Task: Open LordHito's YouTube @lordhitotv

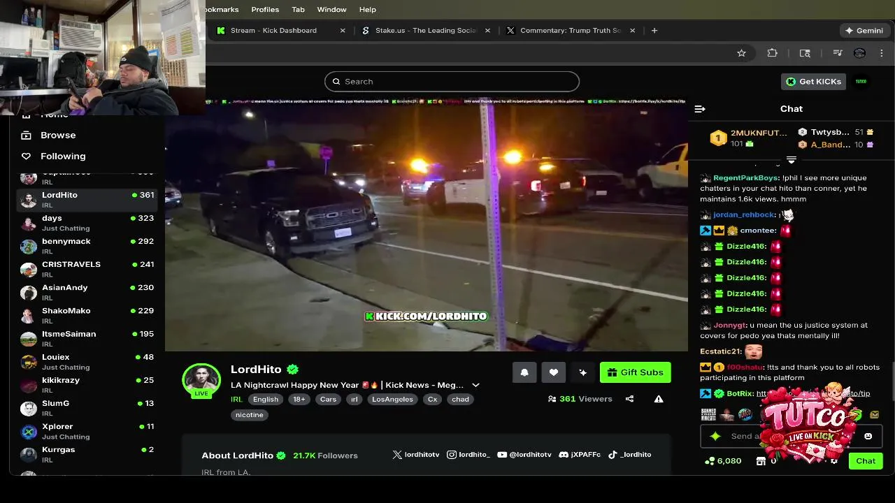Action: [524, 455]
